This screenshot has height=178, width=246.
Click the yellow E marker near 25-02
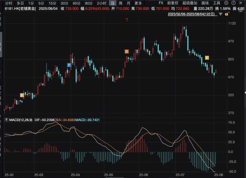point(22,95)
